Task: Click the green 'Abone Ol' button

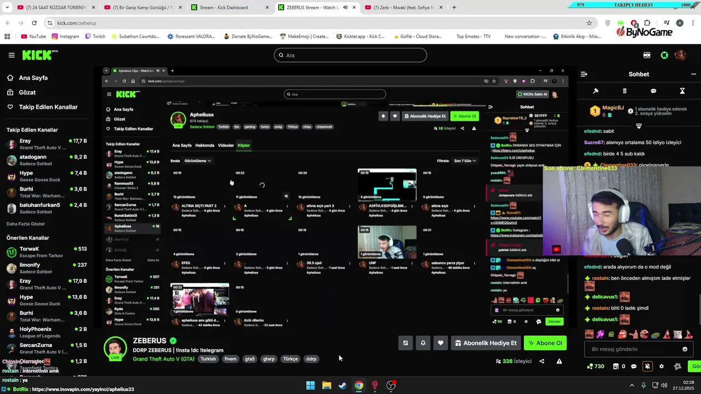Action: (x=545, y=343)
